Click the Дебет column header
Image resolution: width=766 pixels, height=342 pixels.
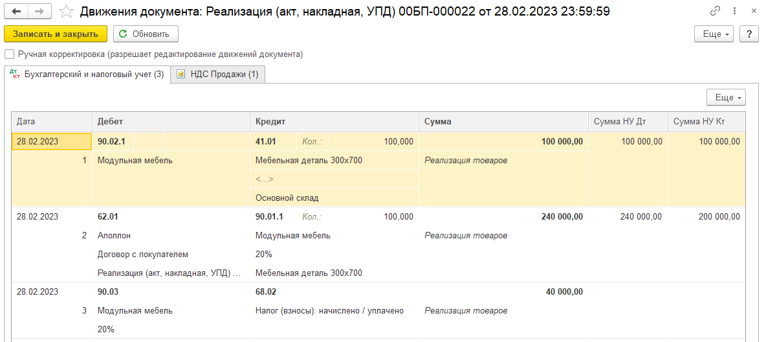coord(171,122)
